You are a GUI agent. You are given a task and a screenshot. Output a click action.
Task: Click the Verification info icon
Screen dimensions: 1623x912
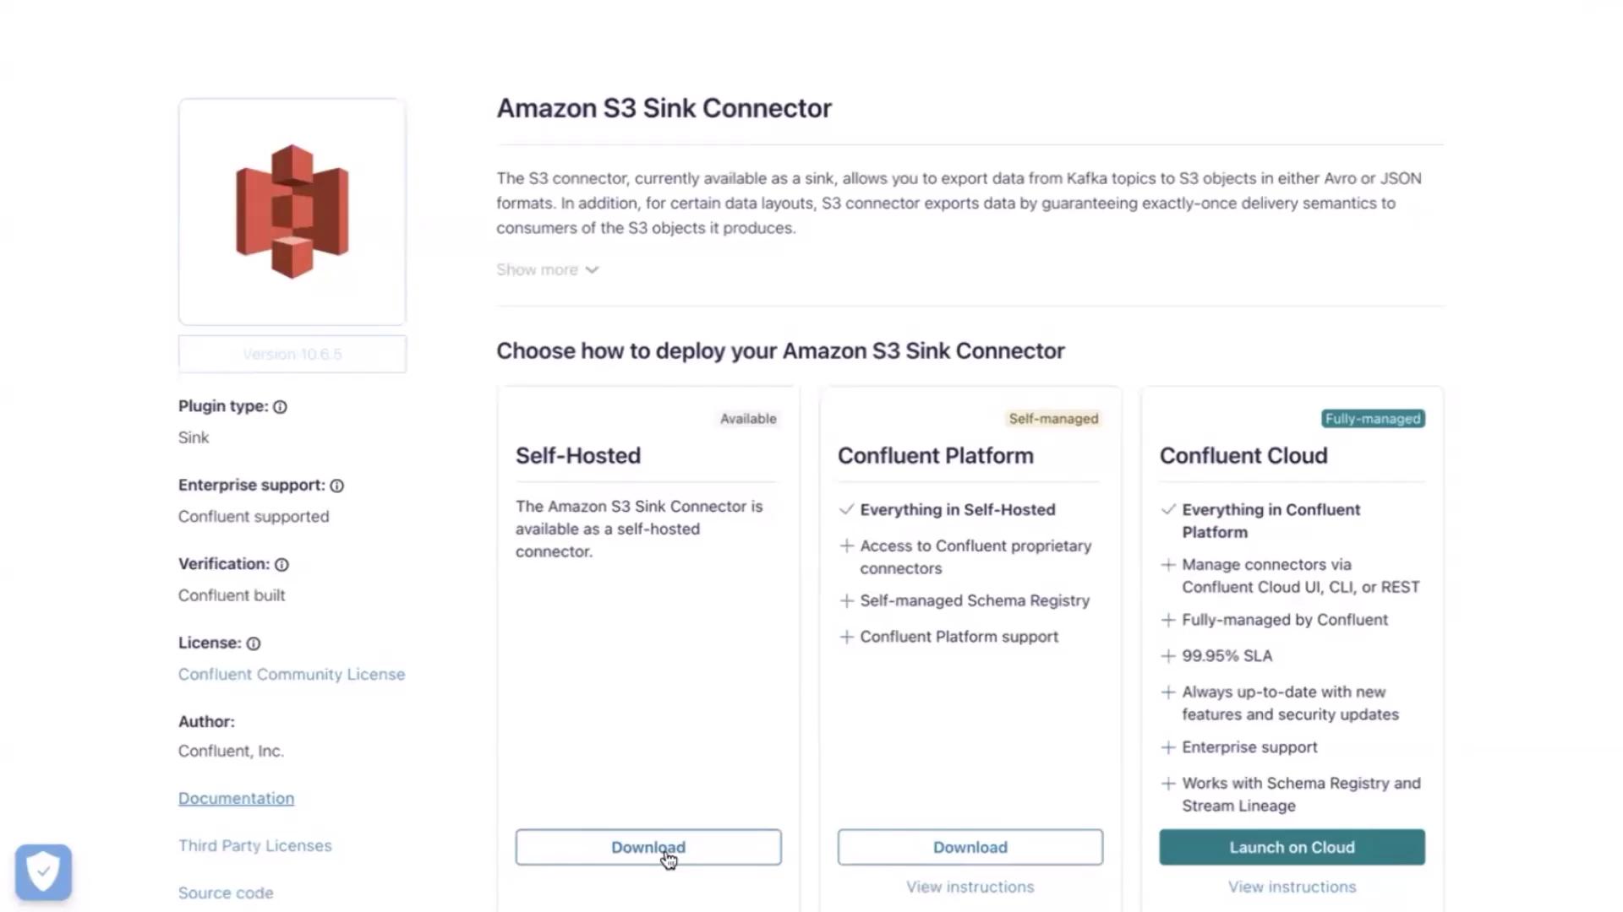point(281,565)
